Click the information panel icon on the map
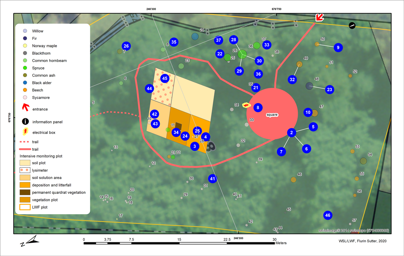 352,25
